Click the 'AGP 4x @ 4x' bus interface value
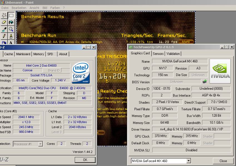Viewport: 236px width, 166px height. click(211, 95)
